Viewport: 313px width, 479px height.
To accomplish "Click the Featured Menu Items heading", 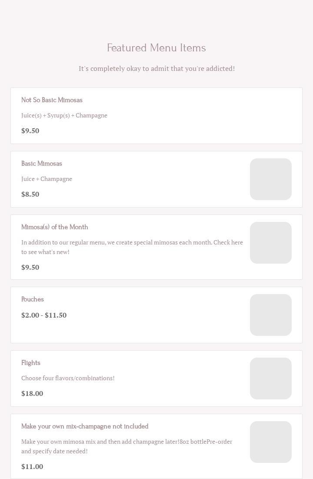I will tap(156, 48).
